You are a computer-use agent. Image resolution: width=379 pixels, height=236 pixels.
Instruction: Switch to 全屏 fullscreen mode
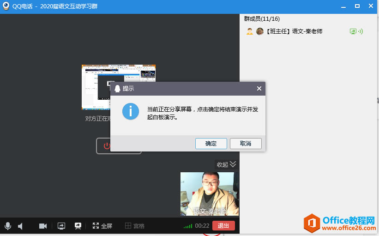[x=102, y=226]
